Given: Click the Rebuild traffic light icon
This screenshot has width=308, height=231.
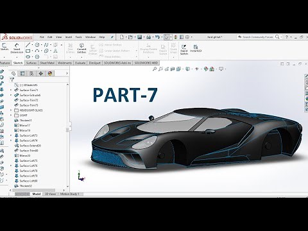Looking at the screenshot, I should point(176,37).
